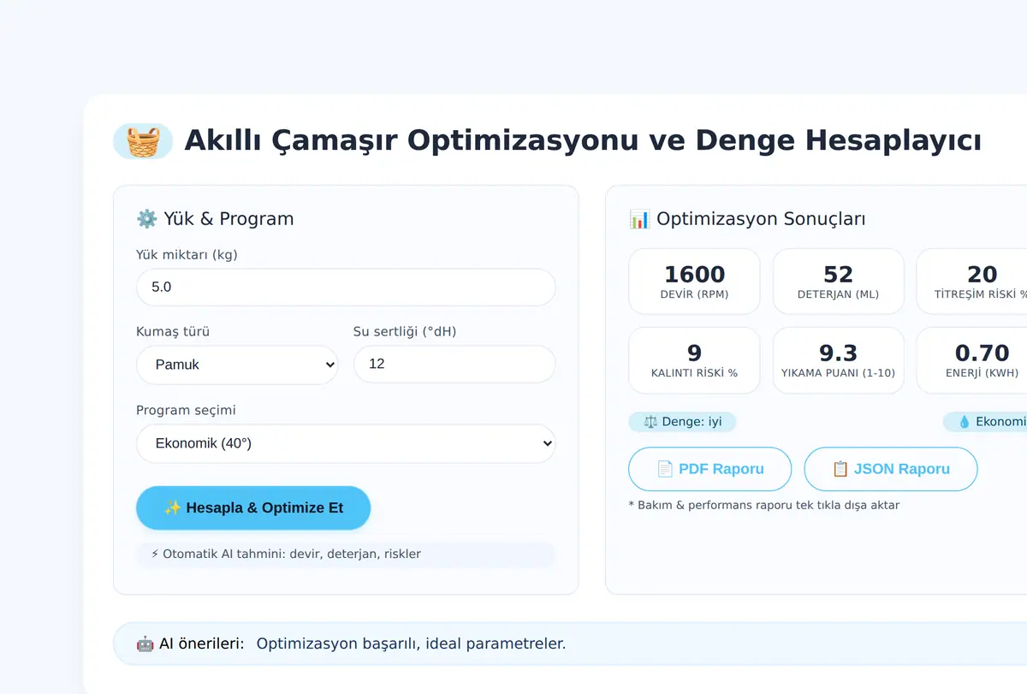Click the Yük & Program heading

coord(229,219)
